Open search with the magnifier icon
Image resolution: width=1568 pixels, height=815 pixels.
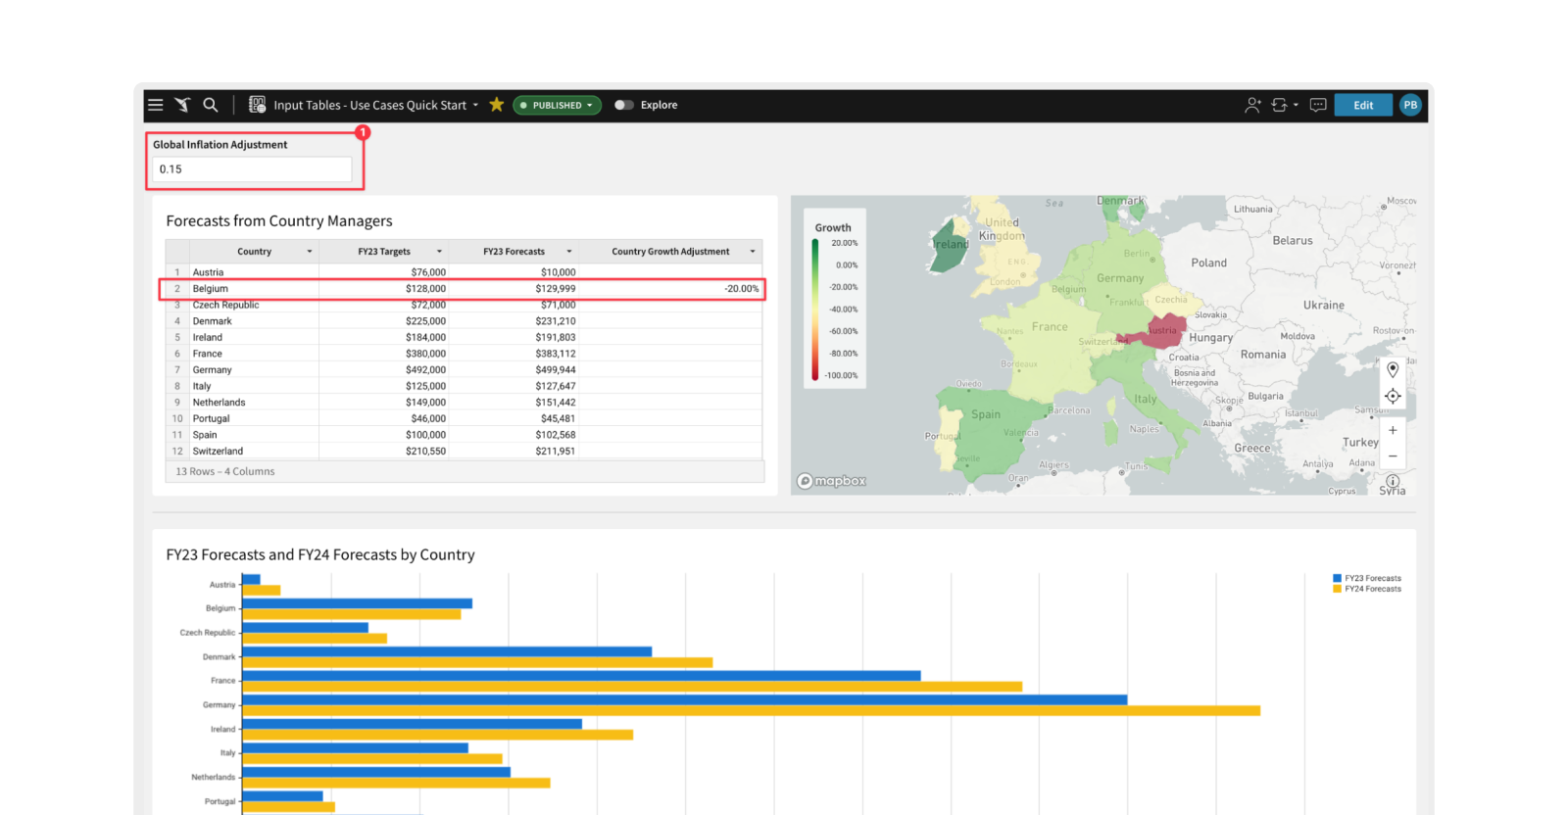(210, 105)
